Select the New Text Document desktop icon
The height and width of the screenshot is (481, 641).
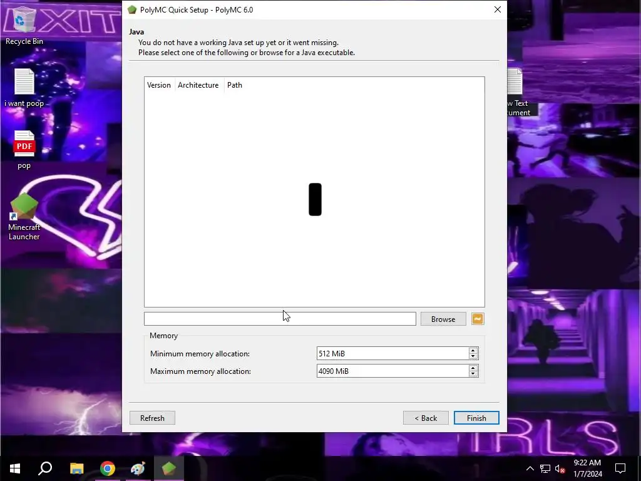[518, 92]
